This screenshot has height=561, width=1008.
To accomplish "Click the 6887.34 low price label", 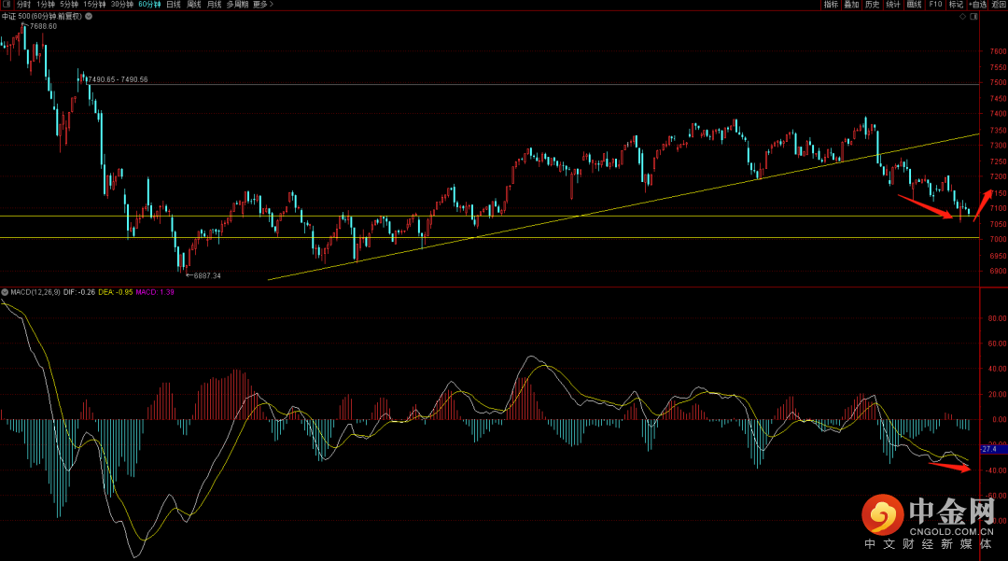I will point(207,275).
